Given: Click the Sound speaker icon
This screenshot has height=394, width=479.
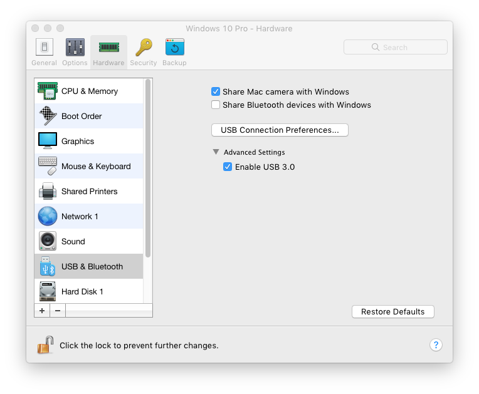Looking at the screenshot, I should click(x=48, y=241).
